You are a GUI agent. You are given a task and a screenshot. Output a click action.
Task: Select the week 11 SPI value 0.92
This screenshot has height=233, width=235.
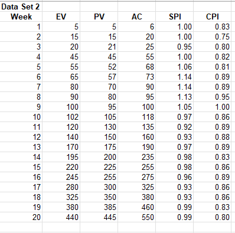coord(174,127)
